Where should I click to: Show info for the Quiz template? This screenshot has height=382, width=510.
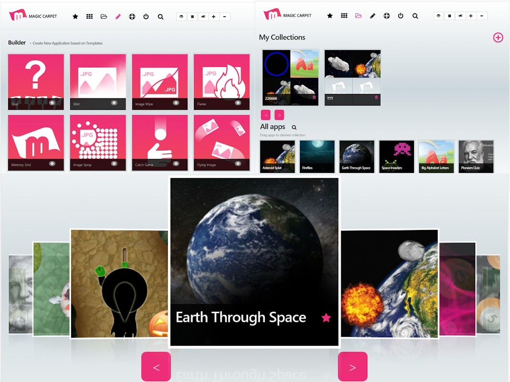click(52, 103)
